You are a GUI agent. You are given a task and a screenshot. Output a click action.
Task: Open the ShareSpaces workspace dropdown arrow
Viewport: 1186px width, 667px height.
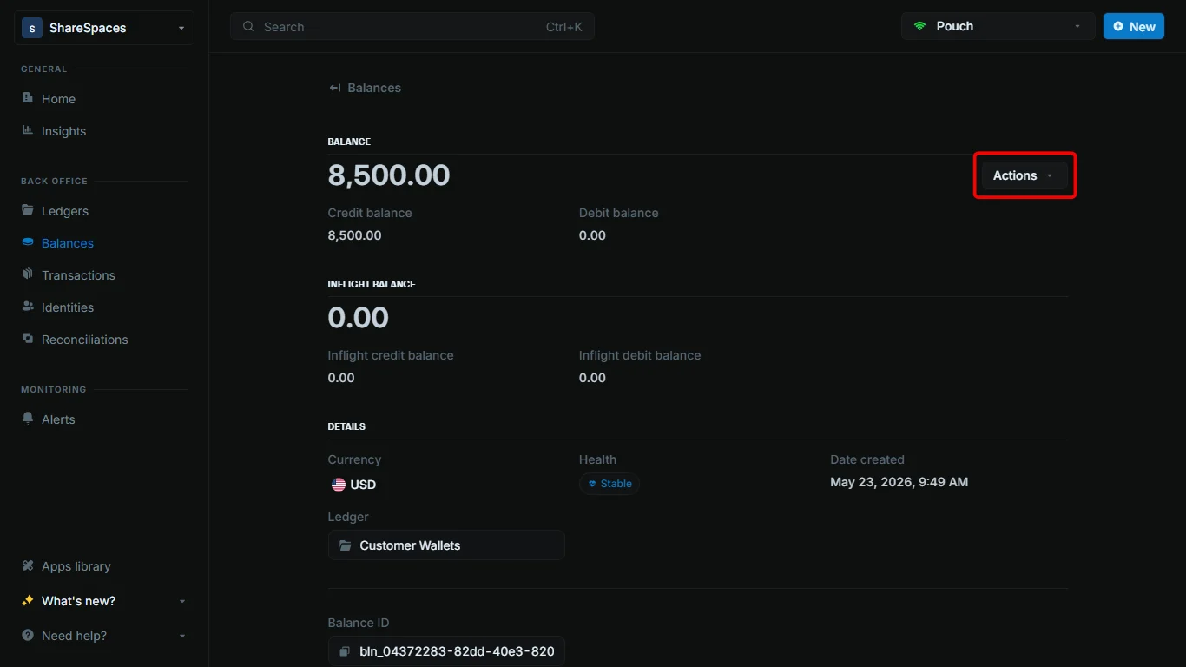[181, 28]
